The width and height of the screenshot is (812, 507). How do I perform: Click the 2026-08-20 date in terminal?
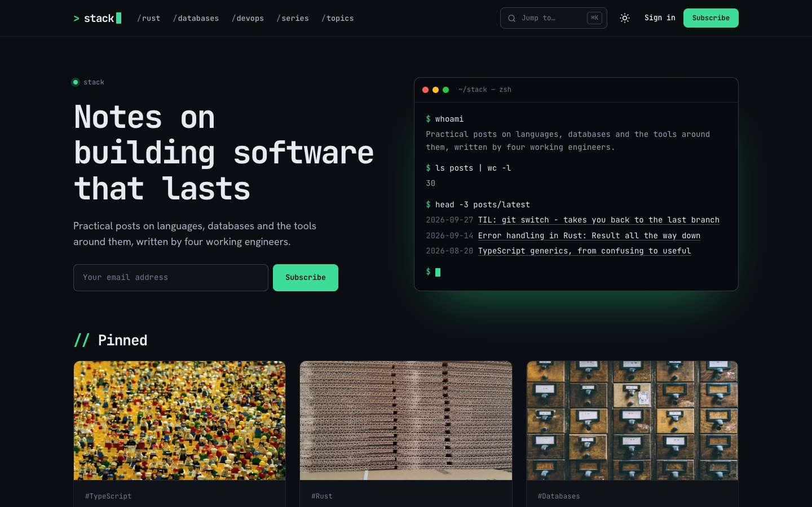tap(449, 251)
